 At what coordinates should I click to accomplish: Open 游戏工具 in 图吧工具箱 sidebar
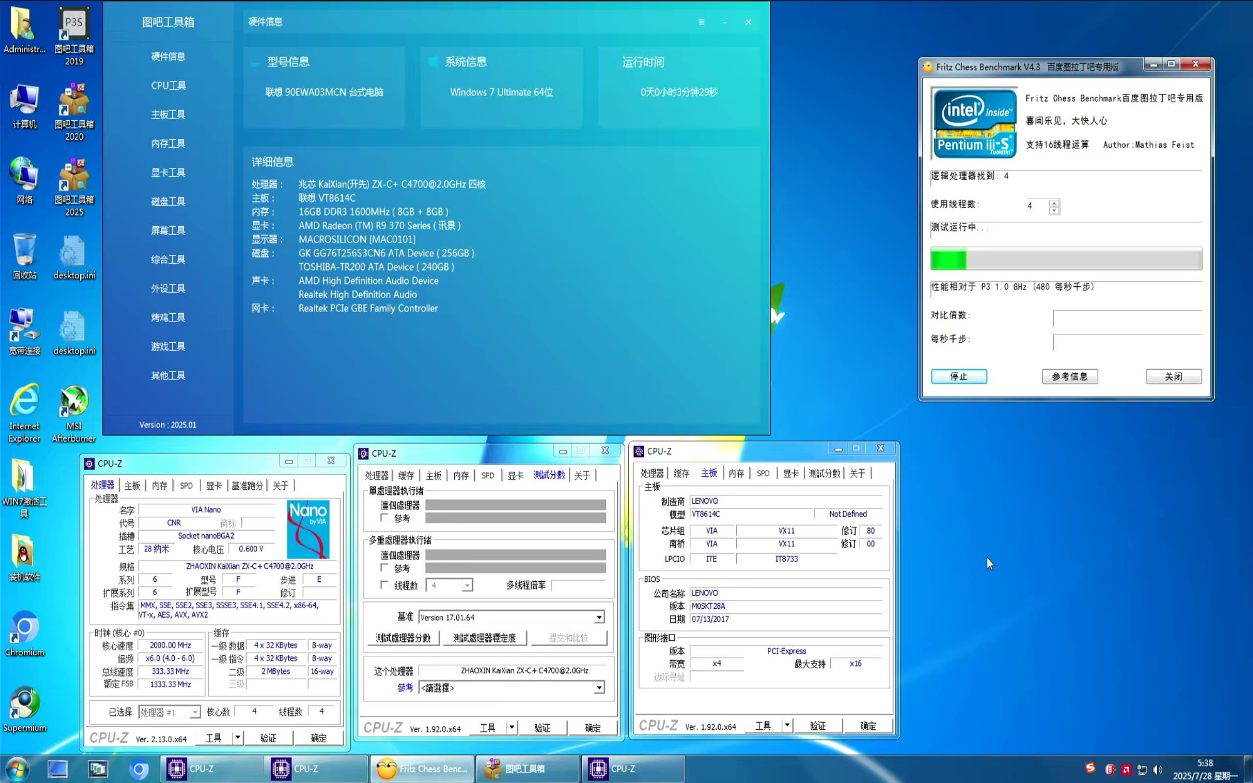pos(168,346)
